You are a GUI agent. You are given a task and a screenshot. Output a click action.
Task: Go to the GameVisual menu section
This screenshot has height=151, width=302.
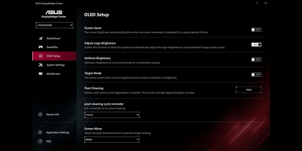[x=53, y=39]
